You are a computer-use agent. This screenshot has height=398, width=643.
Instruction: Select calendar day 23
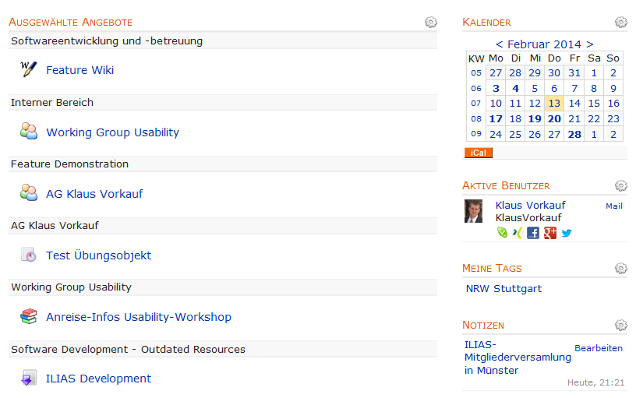click(x=613, y=119)
